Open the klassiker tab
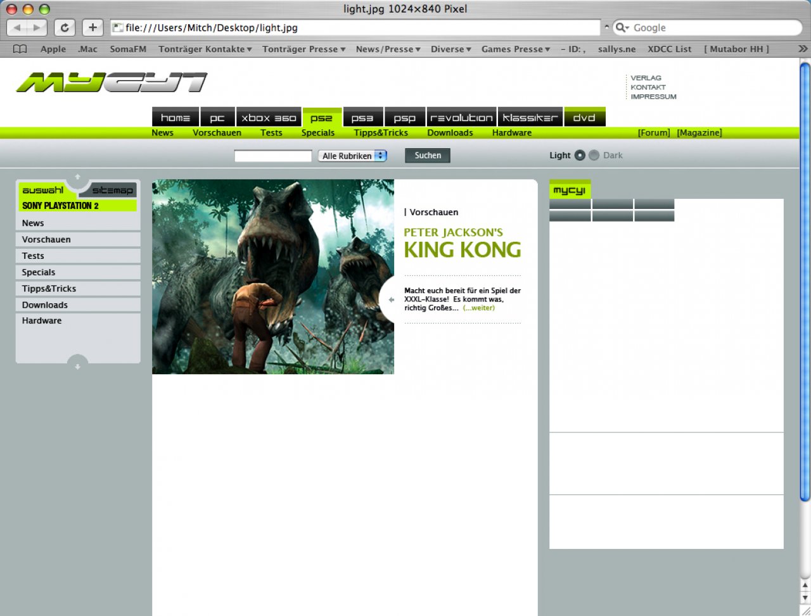 tap(530, 118)
